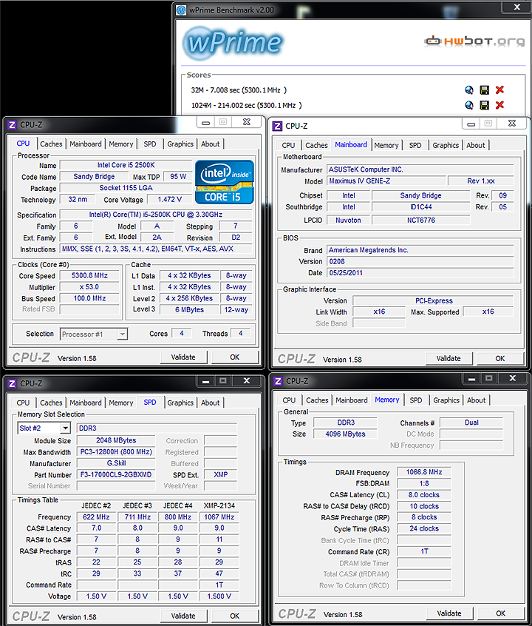
Task: Click the wPrime logo
Action: 233,43
